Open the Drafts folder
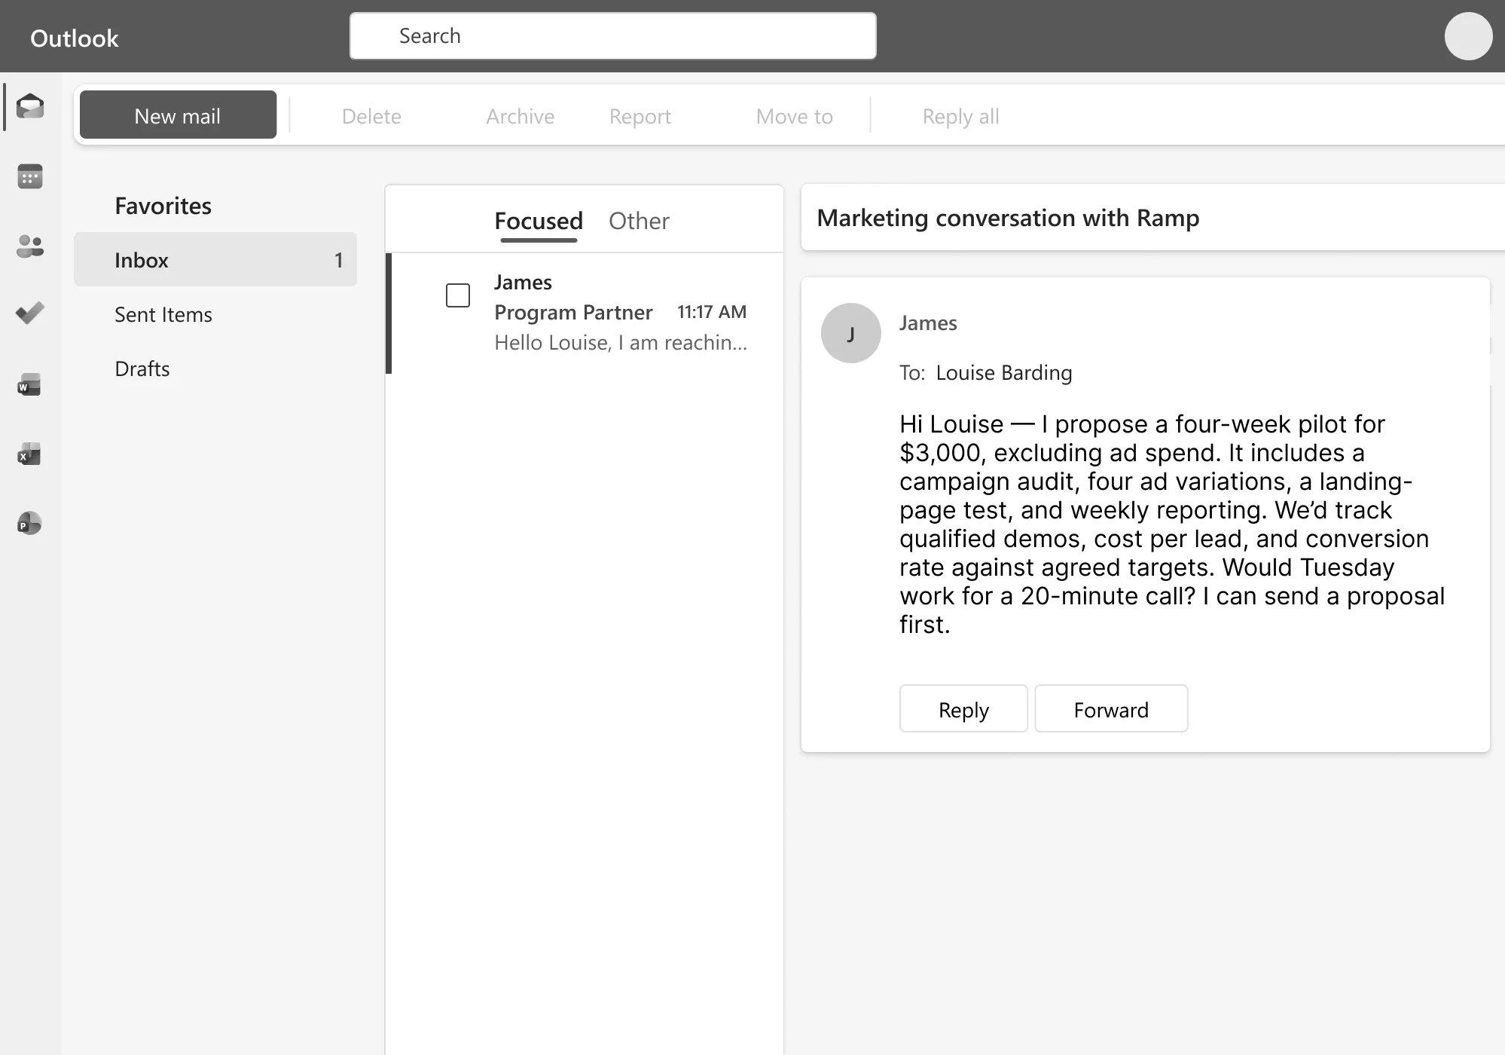 point(142,368)
